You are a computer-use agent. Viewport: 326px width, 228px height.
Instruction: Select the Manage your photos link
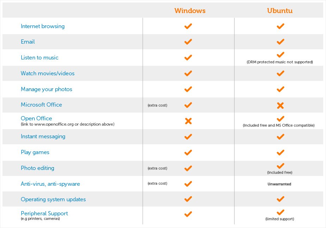click(x=47, y=89)
